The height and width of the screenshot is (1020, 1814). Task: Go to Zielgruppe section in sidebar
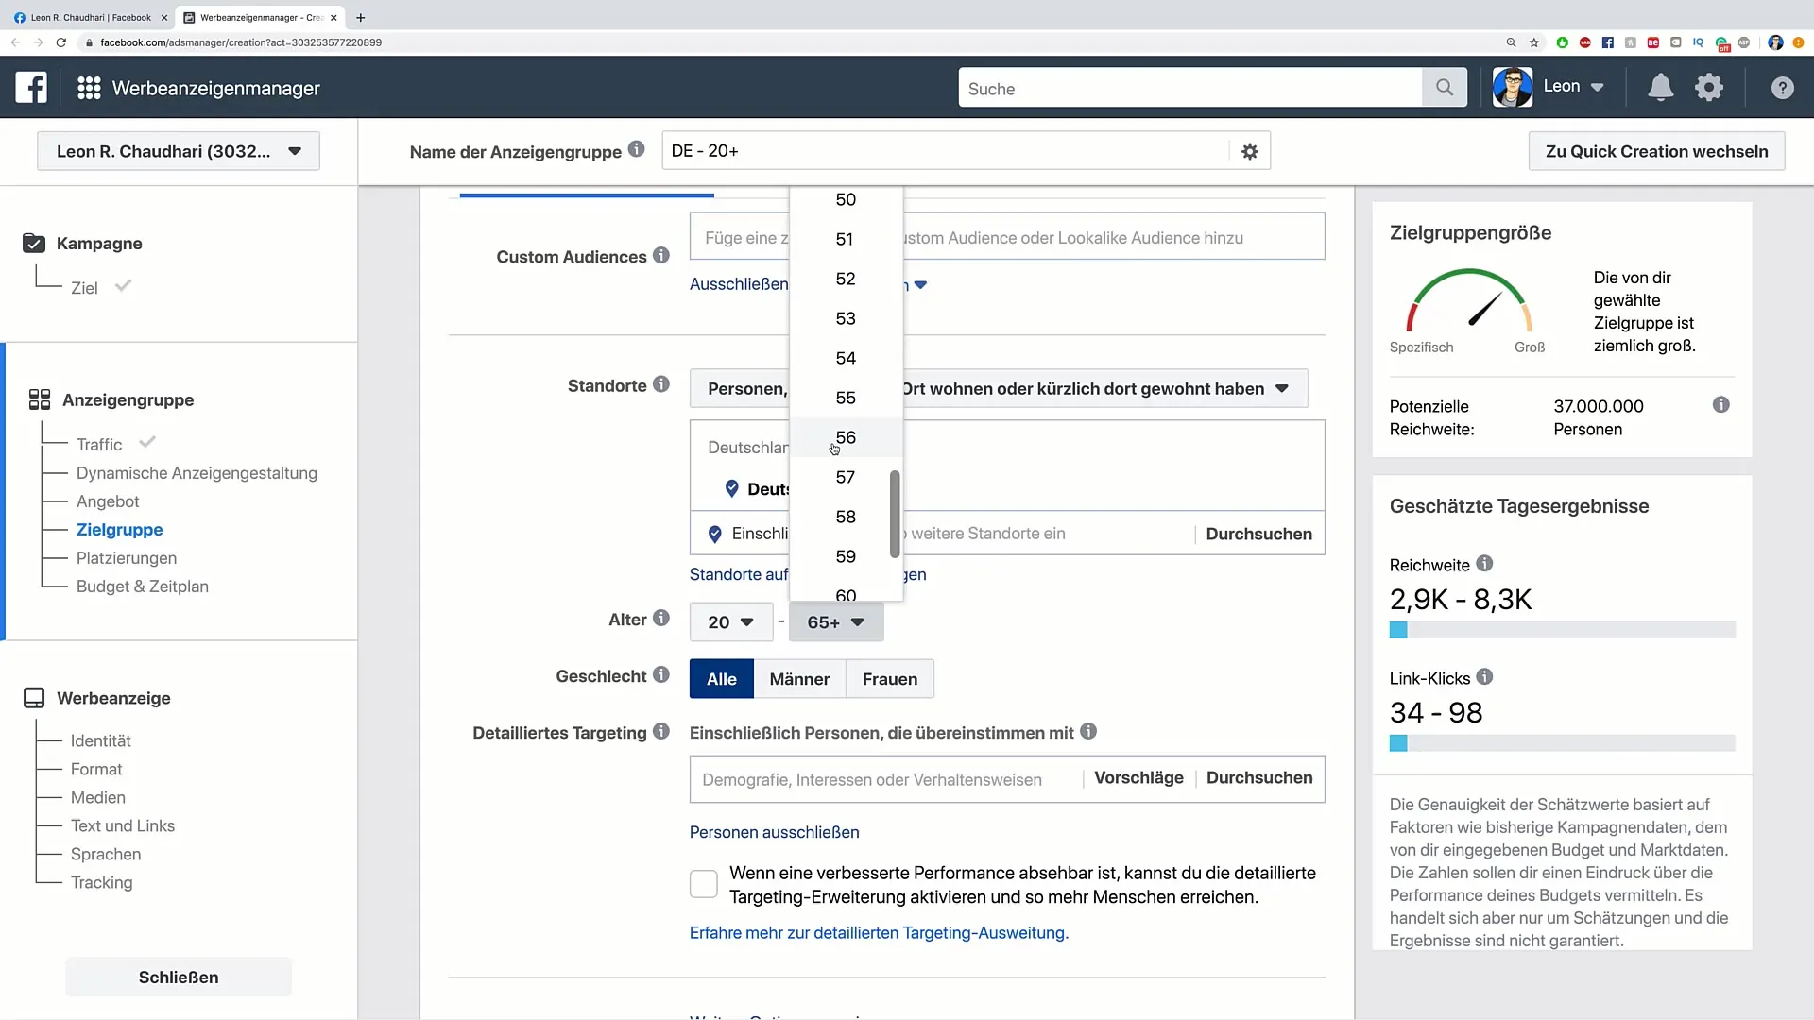point(120,530)
